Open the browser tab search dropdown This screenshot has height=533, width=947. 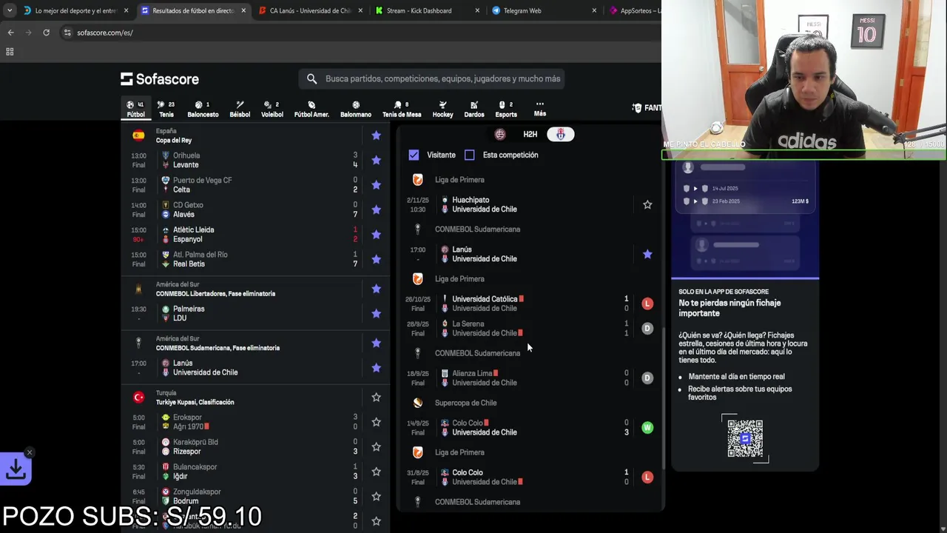pyautogui.click(x=9, y=10)
